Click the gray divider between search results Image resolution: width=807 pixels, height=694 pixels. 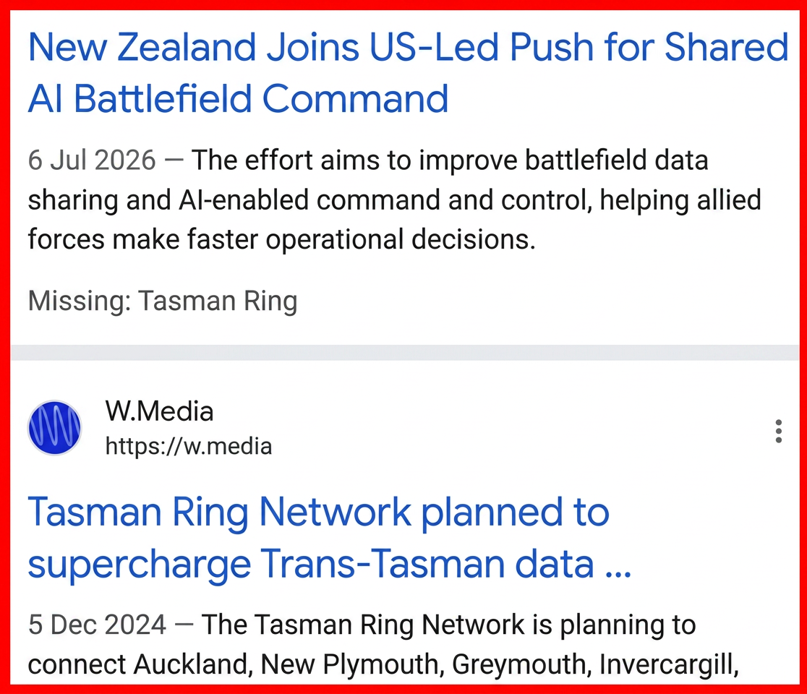tap(404, 353)
